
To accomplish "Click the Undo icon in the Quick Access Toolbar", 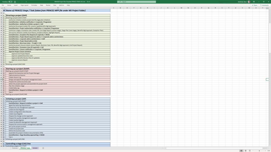I will coord(18,2).
